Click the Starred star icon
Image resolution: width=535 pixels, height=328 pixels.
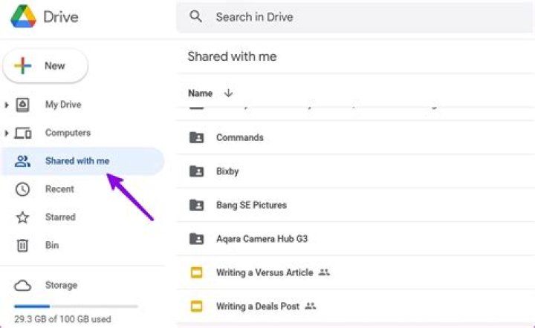click(22, 217)
